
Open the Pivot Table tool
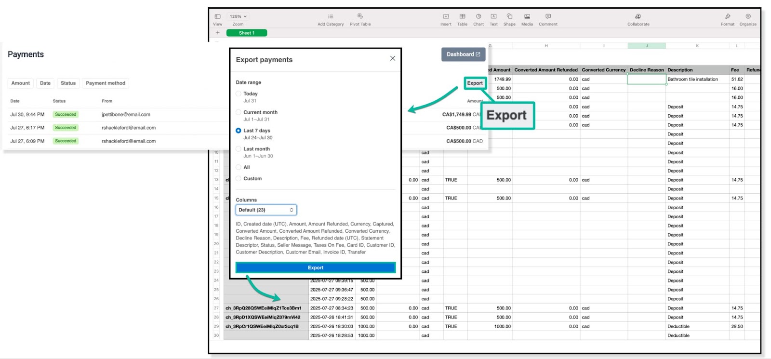pyautogui.click(x=360, y=16)
